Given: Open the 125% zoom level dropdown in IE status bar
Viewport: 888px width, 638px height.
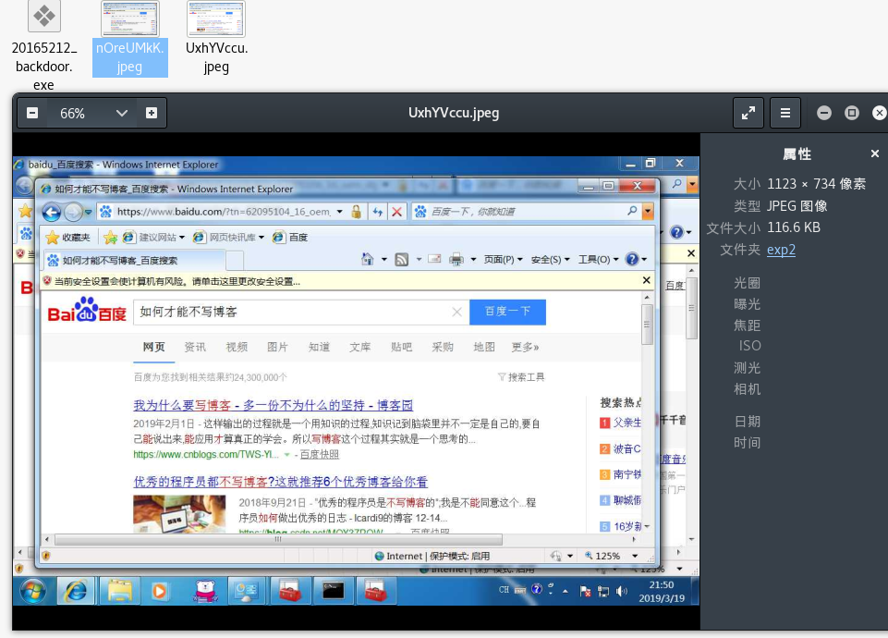Looking at the screenshot, I should pos(635,557).
